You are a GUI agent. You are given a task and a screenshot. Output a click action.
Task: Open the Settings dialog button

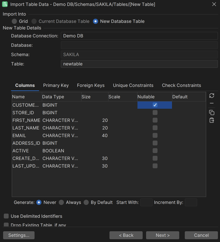pyautogui.click(x=19, y=235)
